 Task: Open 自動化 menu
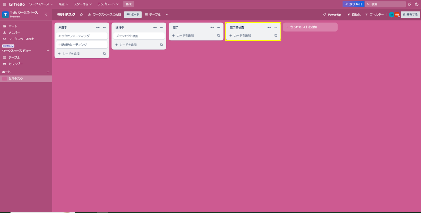[354, 15]
